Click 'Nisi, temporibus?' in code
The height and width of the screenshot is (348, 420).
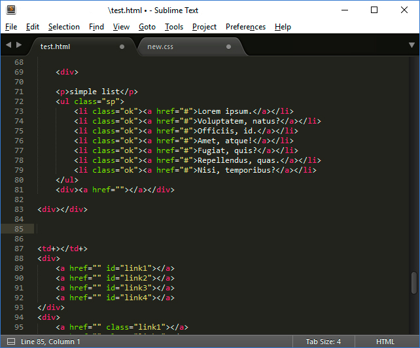click(x=237, y=170)
